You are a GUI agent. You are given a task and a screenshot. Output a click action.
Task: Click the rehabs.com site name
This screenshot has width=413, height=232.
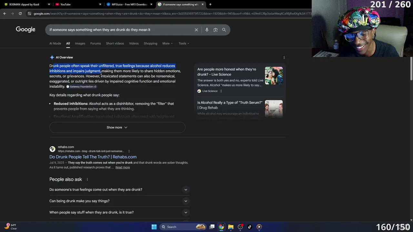(66, 147)
